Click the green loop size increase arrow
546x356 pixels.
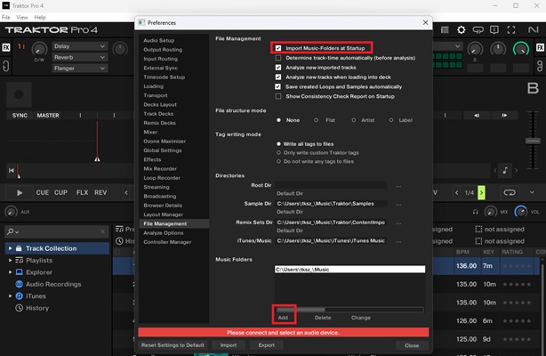tap(481, 192)
